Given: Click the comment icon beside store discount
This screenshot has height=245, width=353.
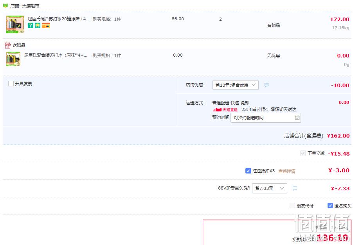Looking at the screenshot, I should 267,85.
